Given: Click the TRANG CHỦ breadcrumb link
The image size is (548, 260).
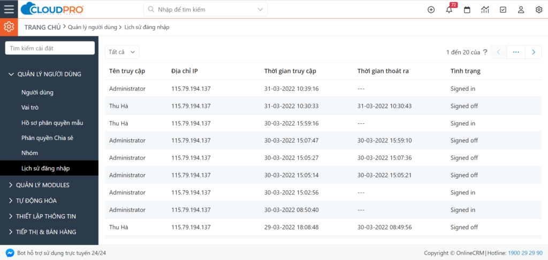Looking at the screenshot, I should (42, 27).
